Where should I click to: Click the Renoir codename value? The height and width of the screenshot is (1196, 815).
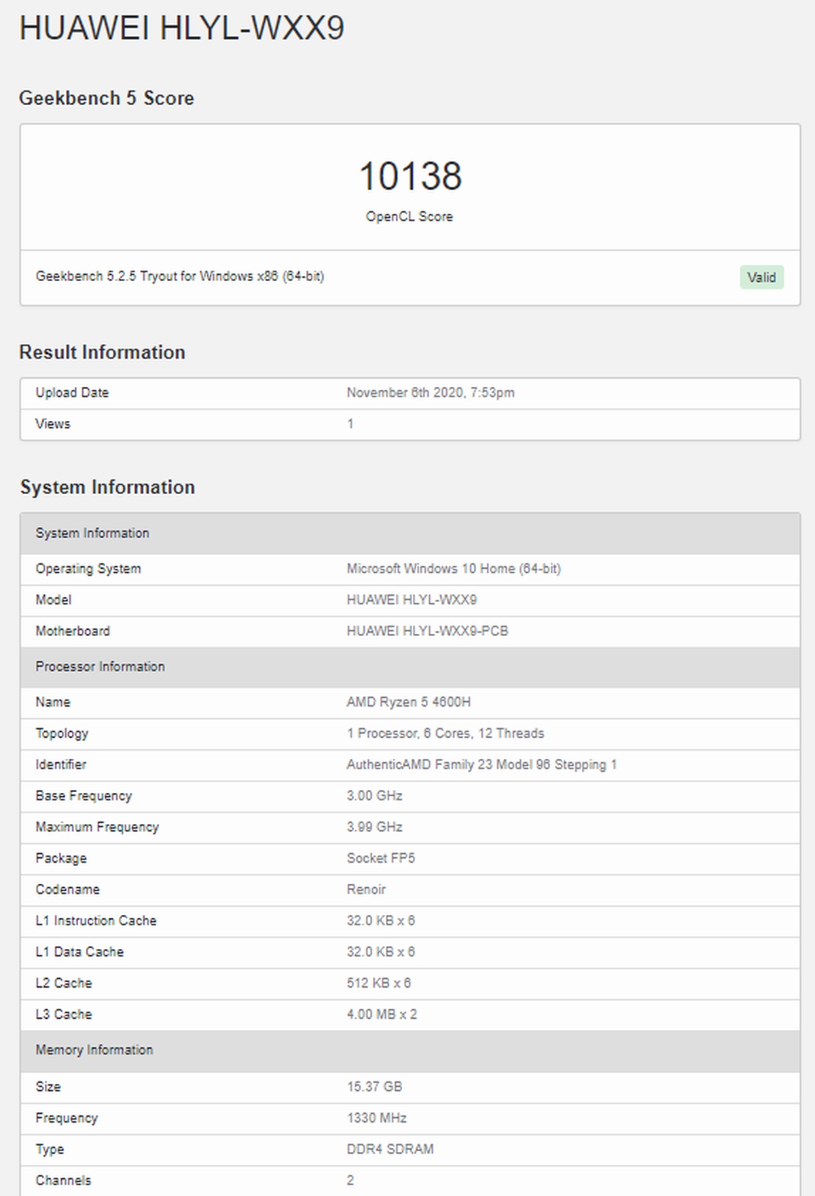366,889
